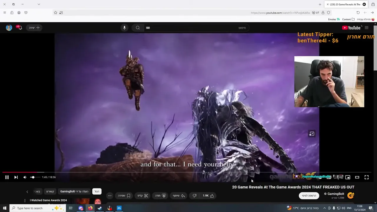
Task: Select the '20 Game Reveals At The' tab
Action: tap(346, 4)
